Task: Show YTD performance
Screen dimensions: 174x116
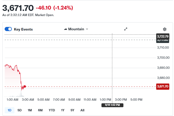Action: click(52, 110)
